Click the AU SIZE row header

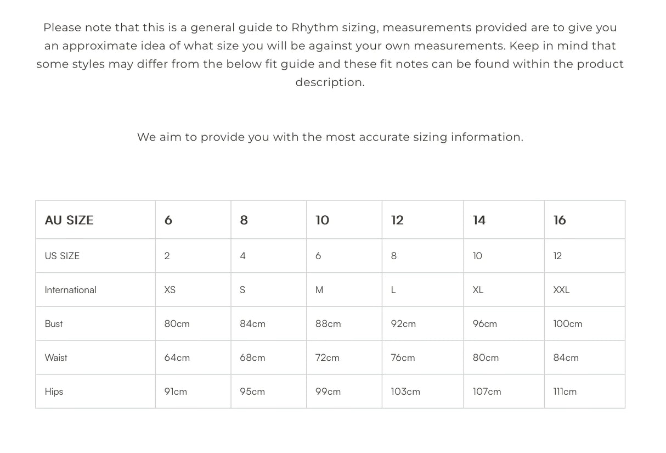(69, 220)
